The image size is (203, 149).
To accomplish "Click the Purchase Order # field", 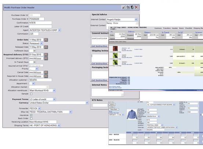I will click(x=36, y=19).
